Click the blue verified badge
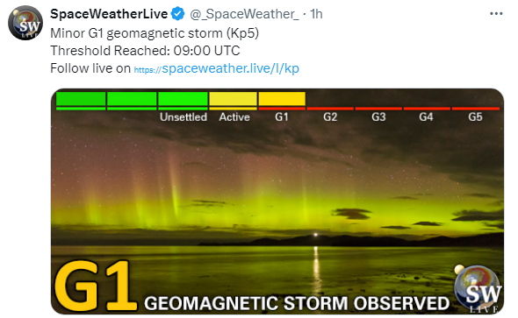This screenshot has height=318, width=518. click(x=178, y=14)
